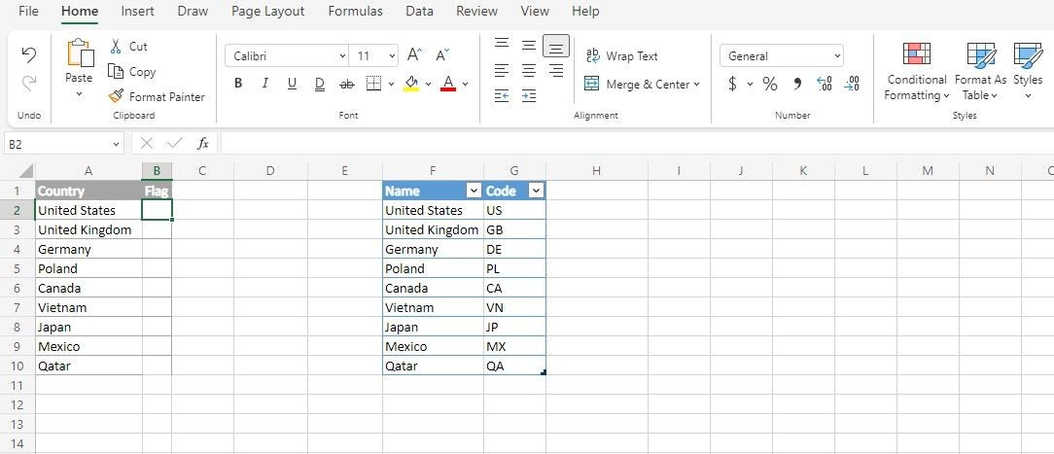Apply borders with the Borders icon
The width and height of the screenshot is (1054, 454).
click(x=373, y=84)
